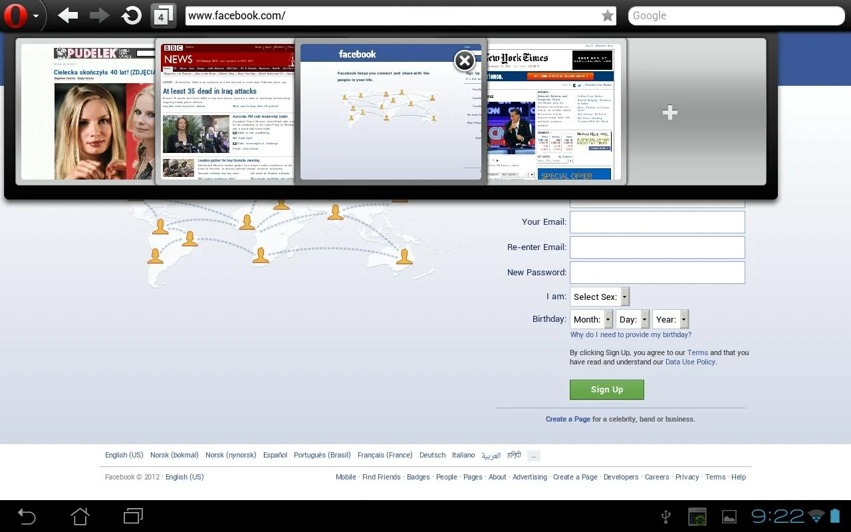Select Norsk (nynorsk) language
The image size is (851, 532).
(x=231, y=456)
